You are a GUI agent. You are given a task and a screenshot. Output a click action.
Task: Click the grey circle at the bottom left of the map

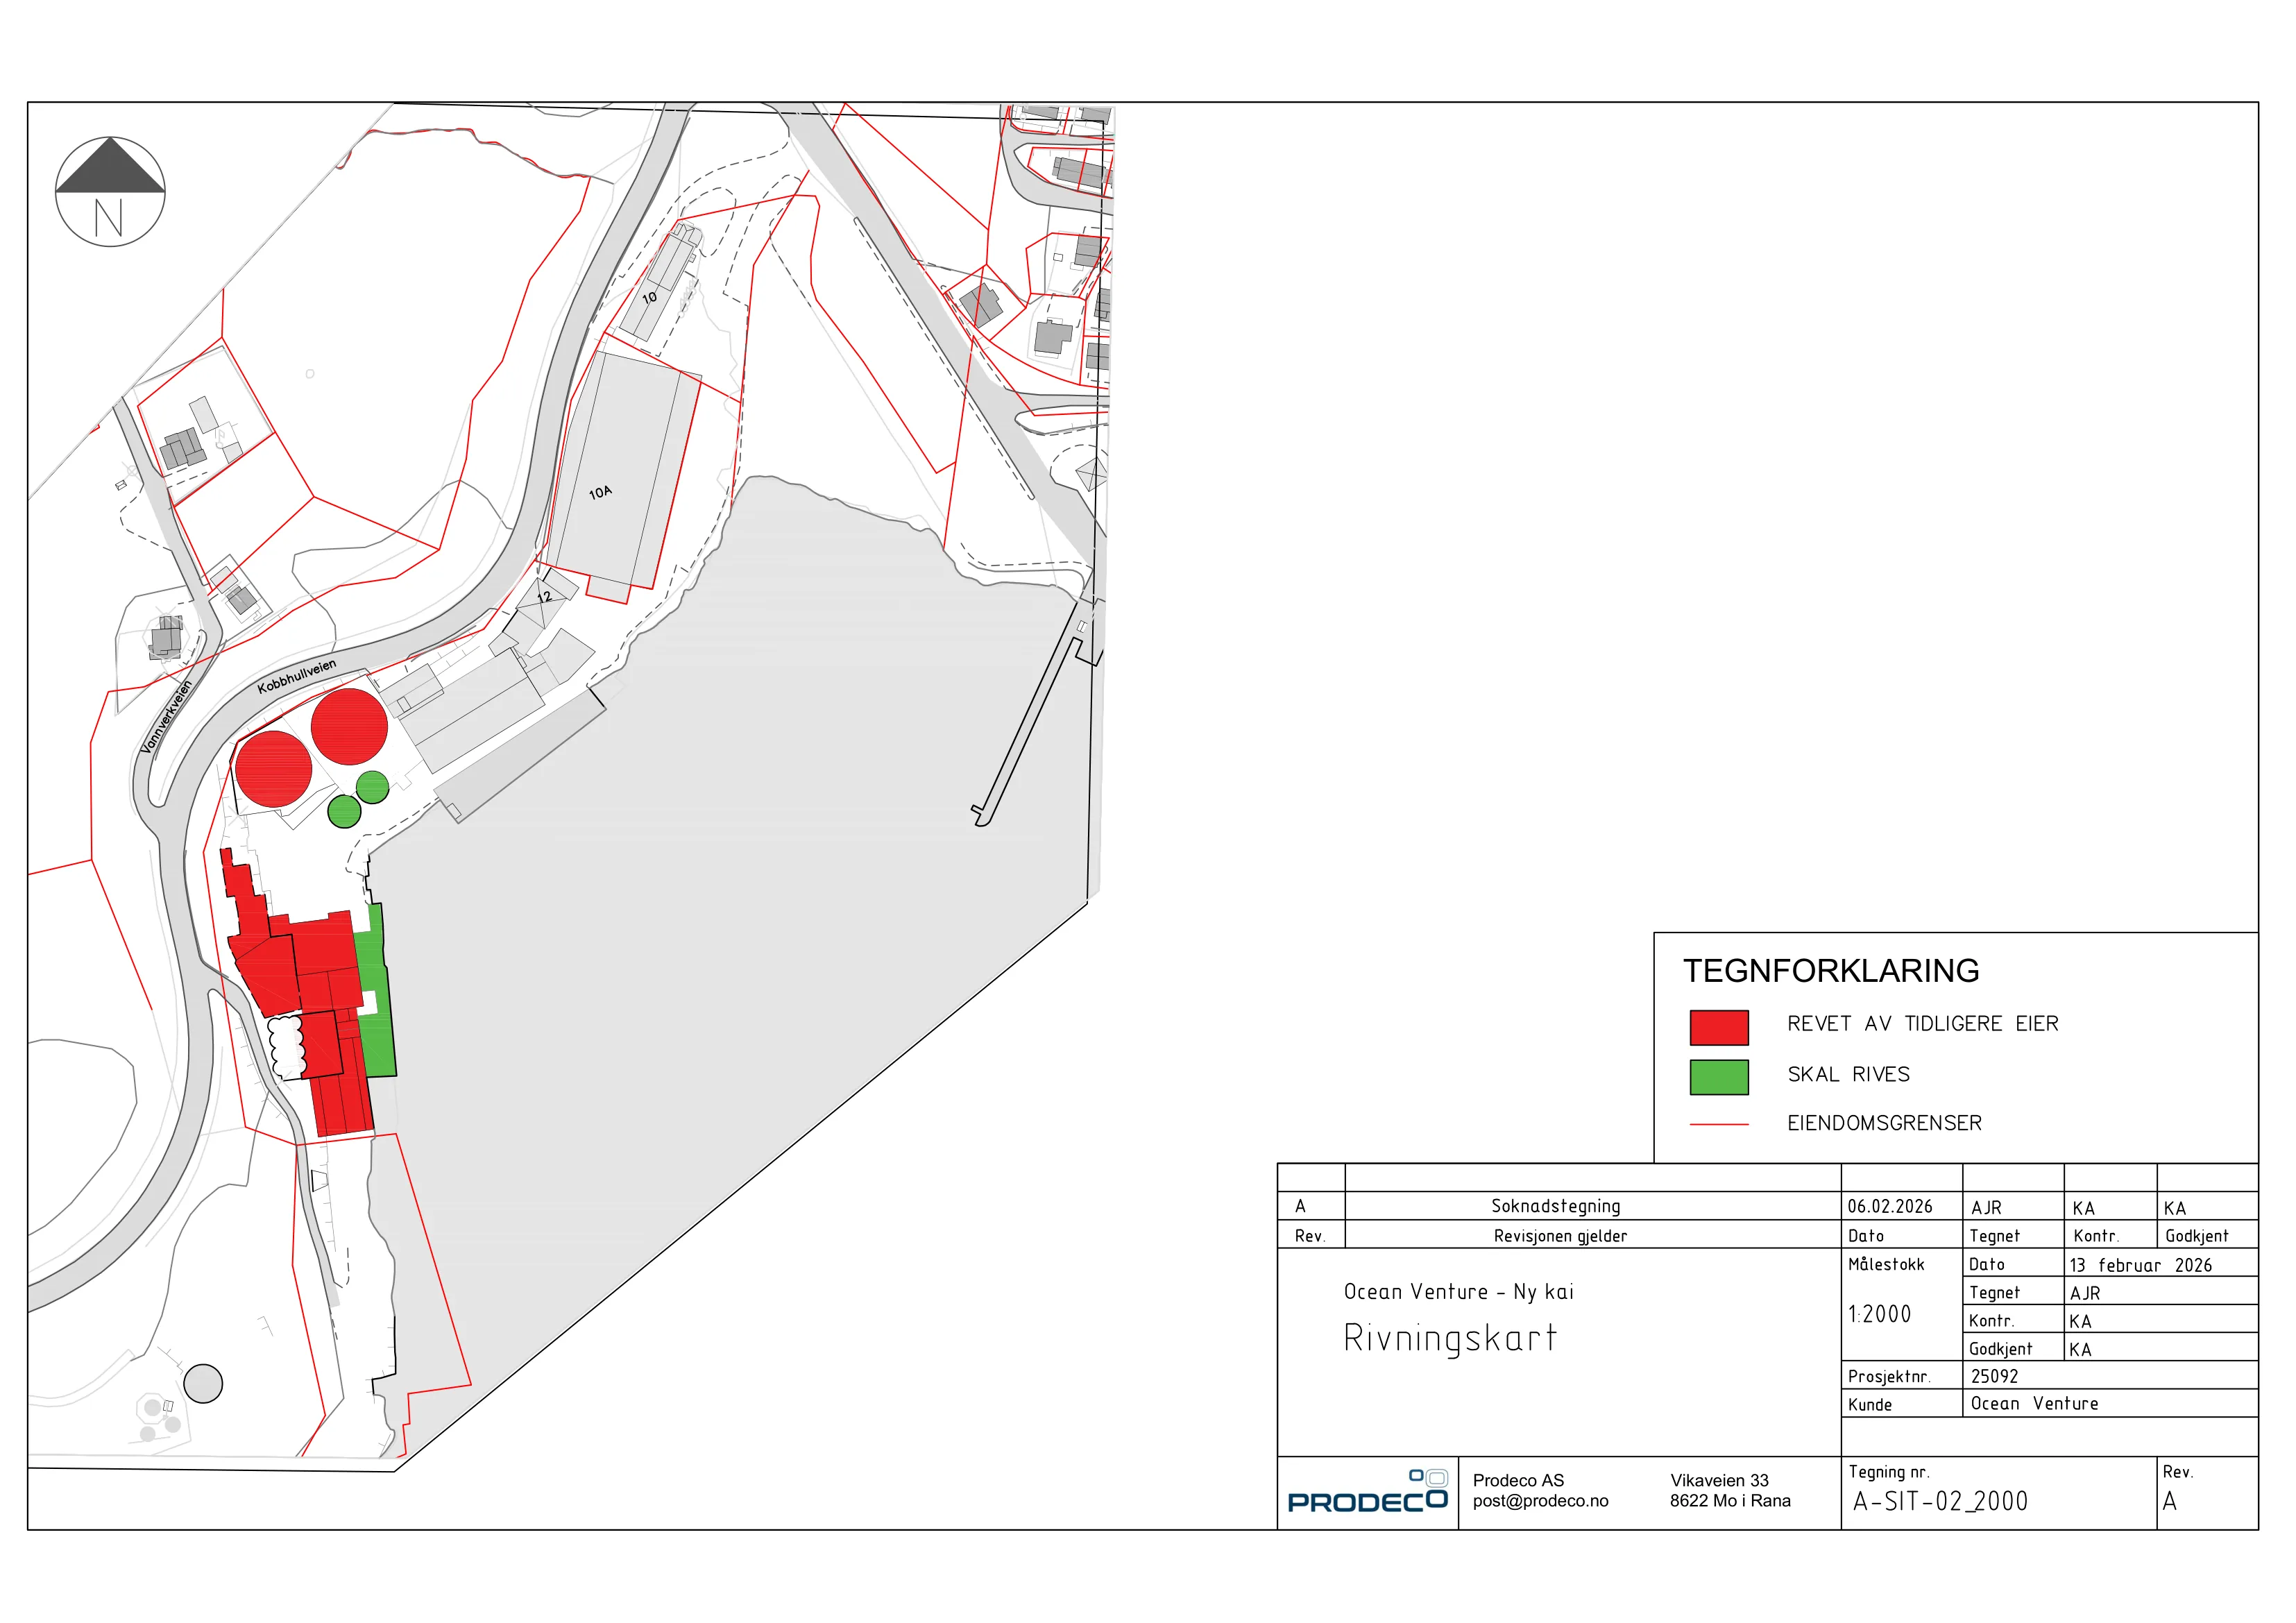pos(203,1384)
